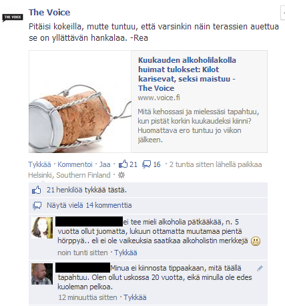Open '21 henkilöä tykkää tästä' likers list

pos(87,190)
